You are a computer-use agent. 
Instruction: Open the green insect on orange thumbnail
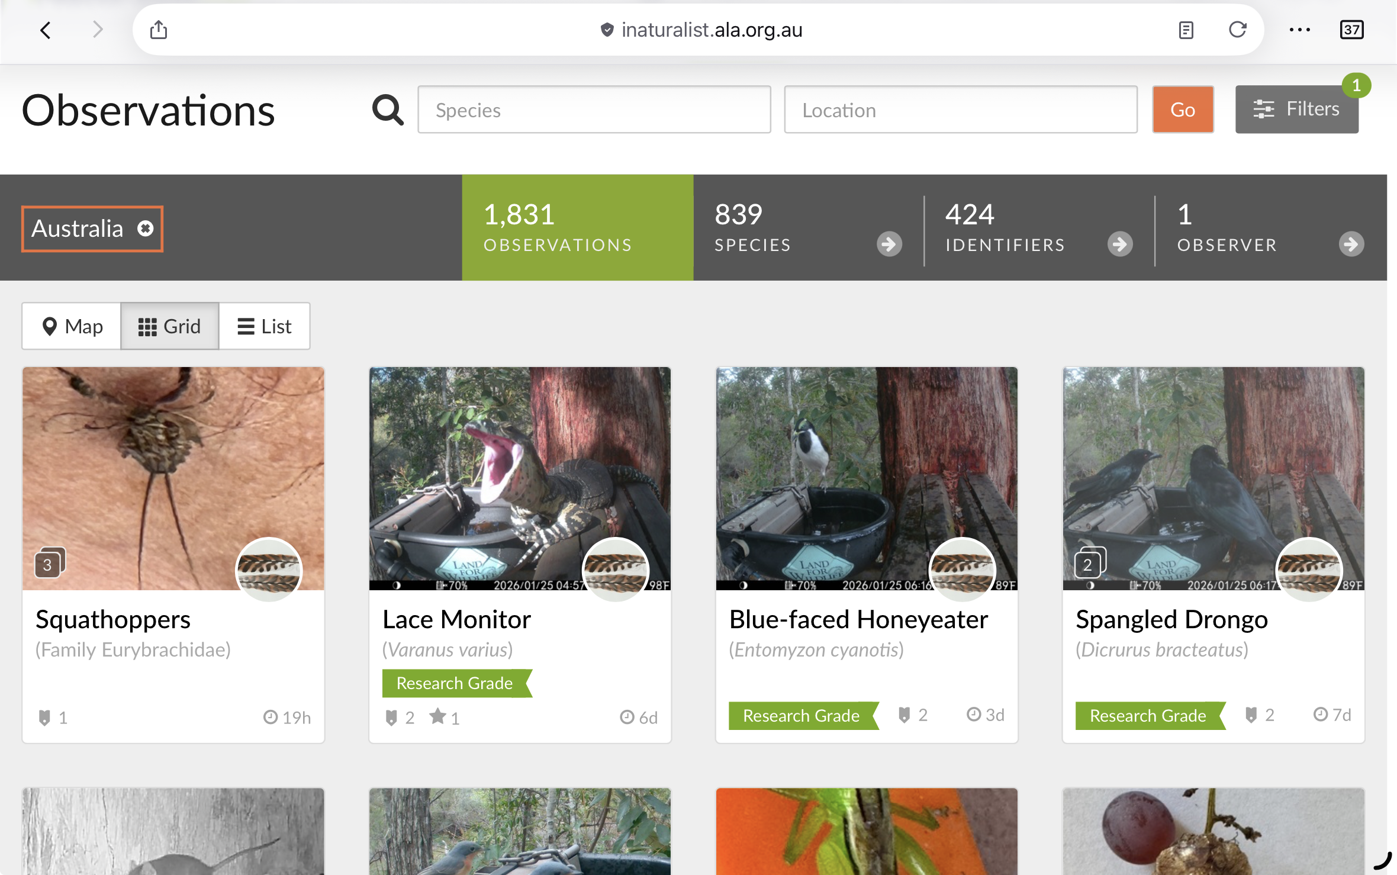pos(867,831)
